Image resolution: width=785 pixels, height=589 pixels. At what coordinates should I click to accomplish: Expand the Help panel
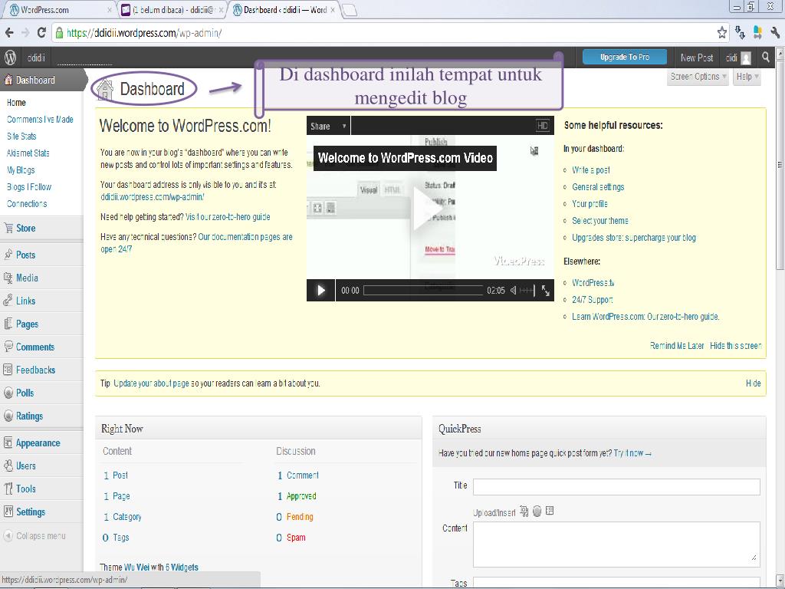(747, 77)
